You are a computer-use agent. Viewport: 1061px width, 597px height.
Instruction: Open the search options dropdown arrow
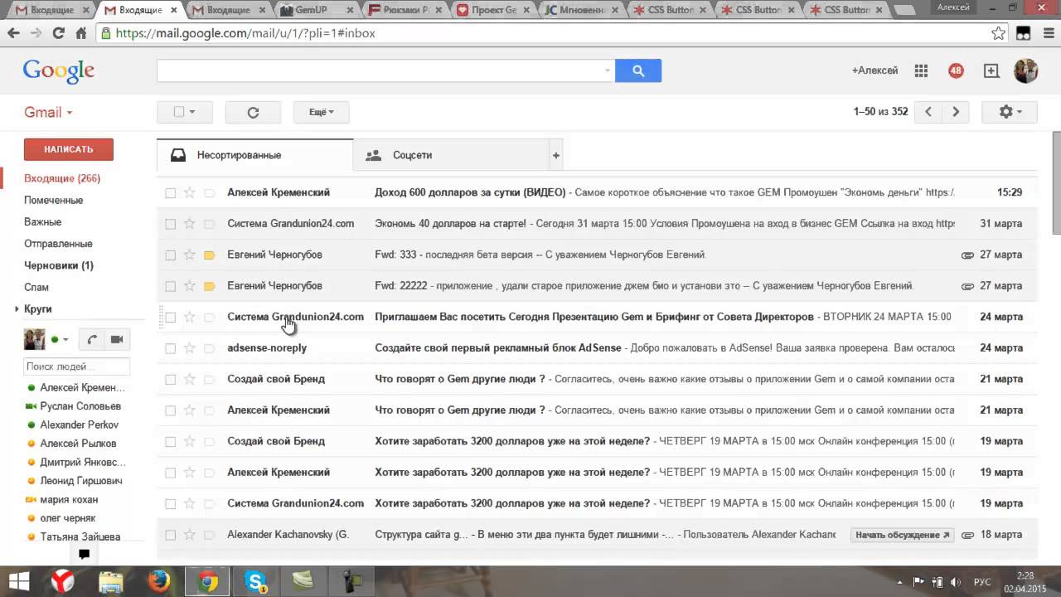coord(608,71)
